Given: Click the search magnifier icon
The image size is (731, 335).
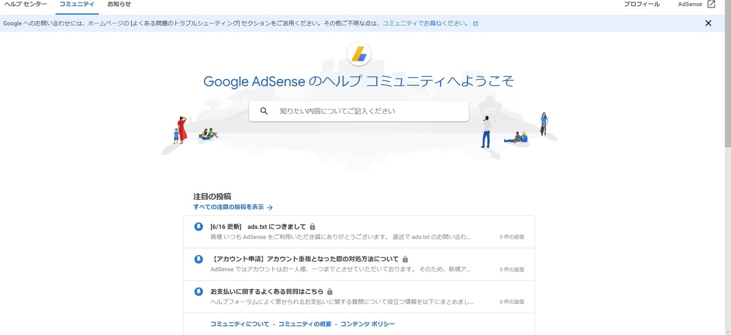Looking at the screenshot, I should tap(264, 111).
